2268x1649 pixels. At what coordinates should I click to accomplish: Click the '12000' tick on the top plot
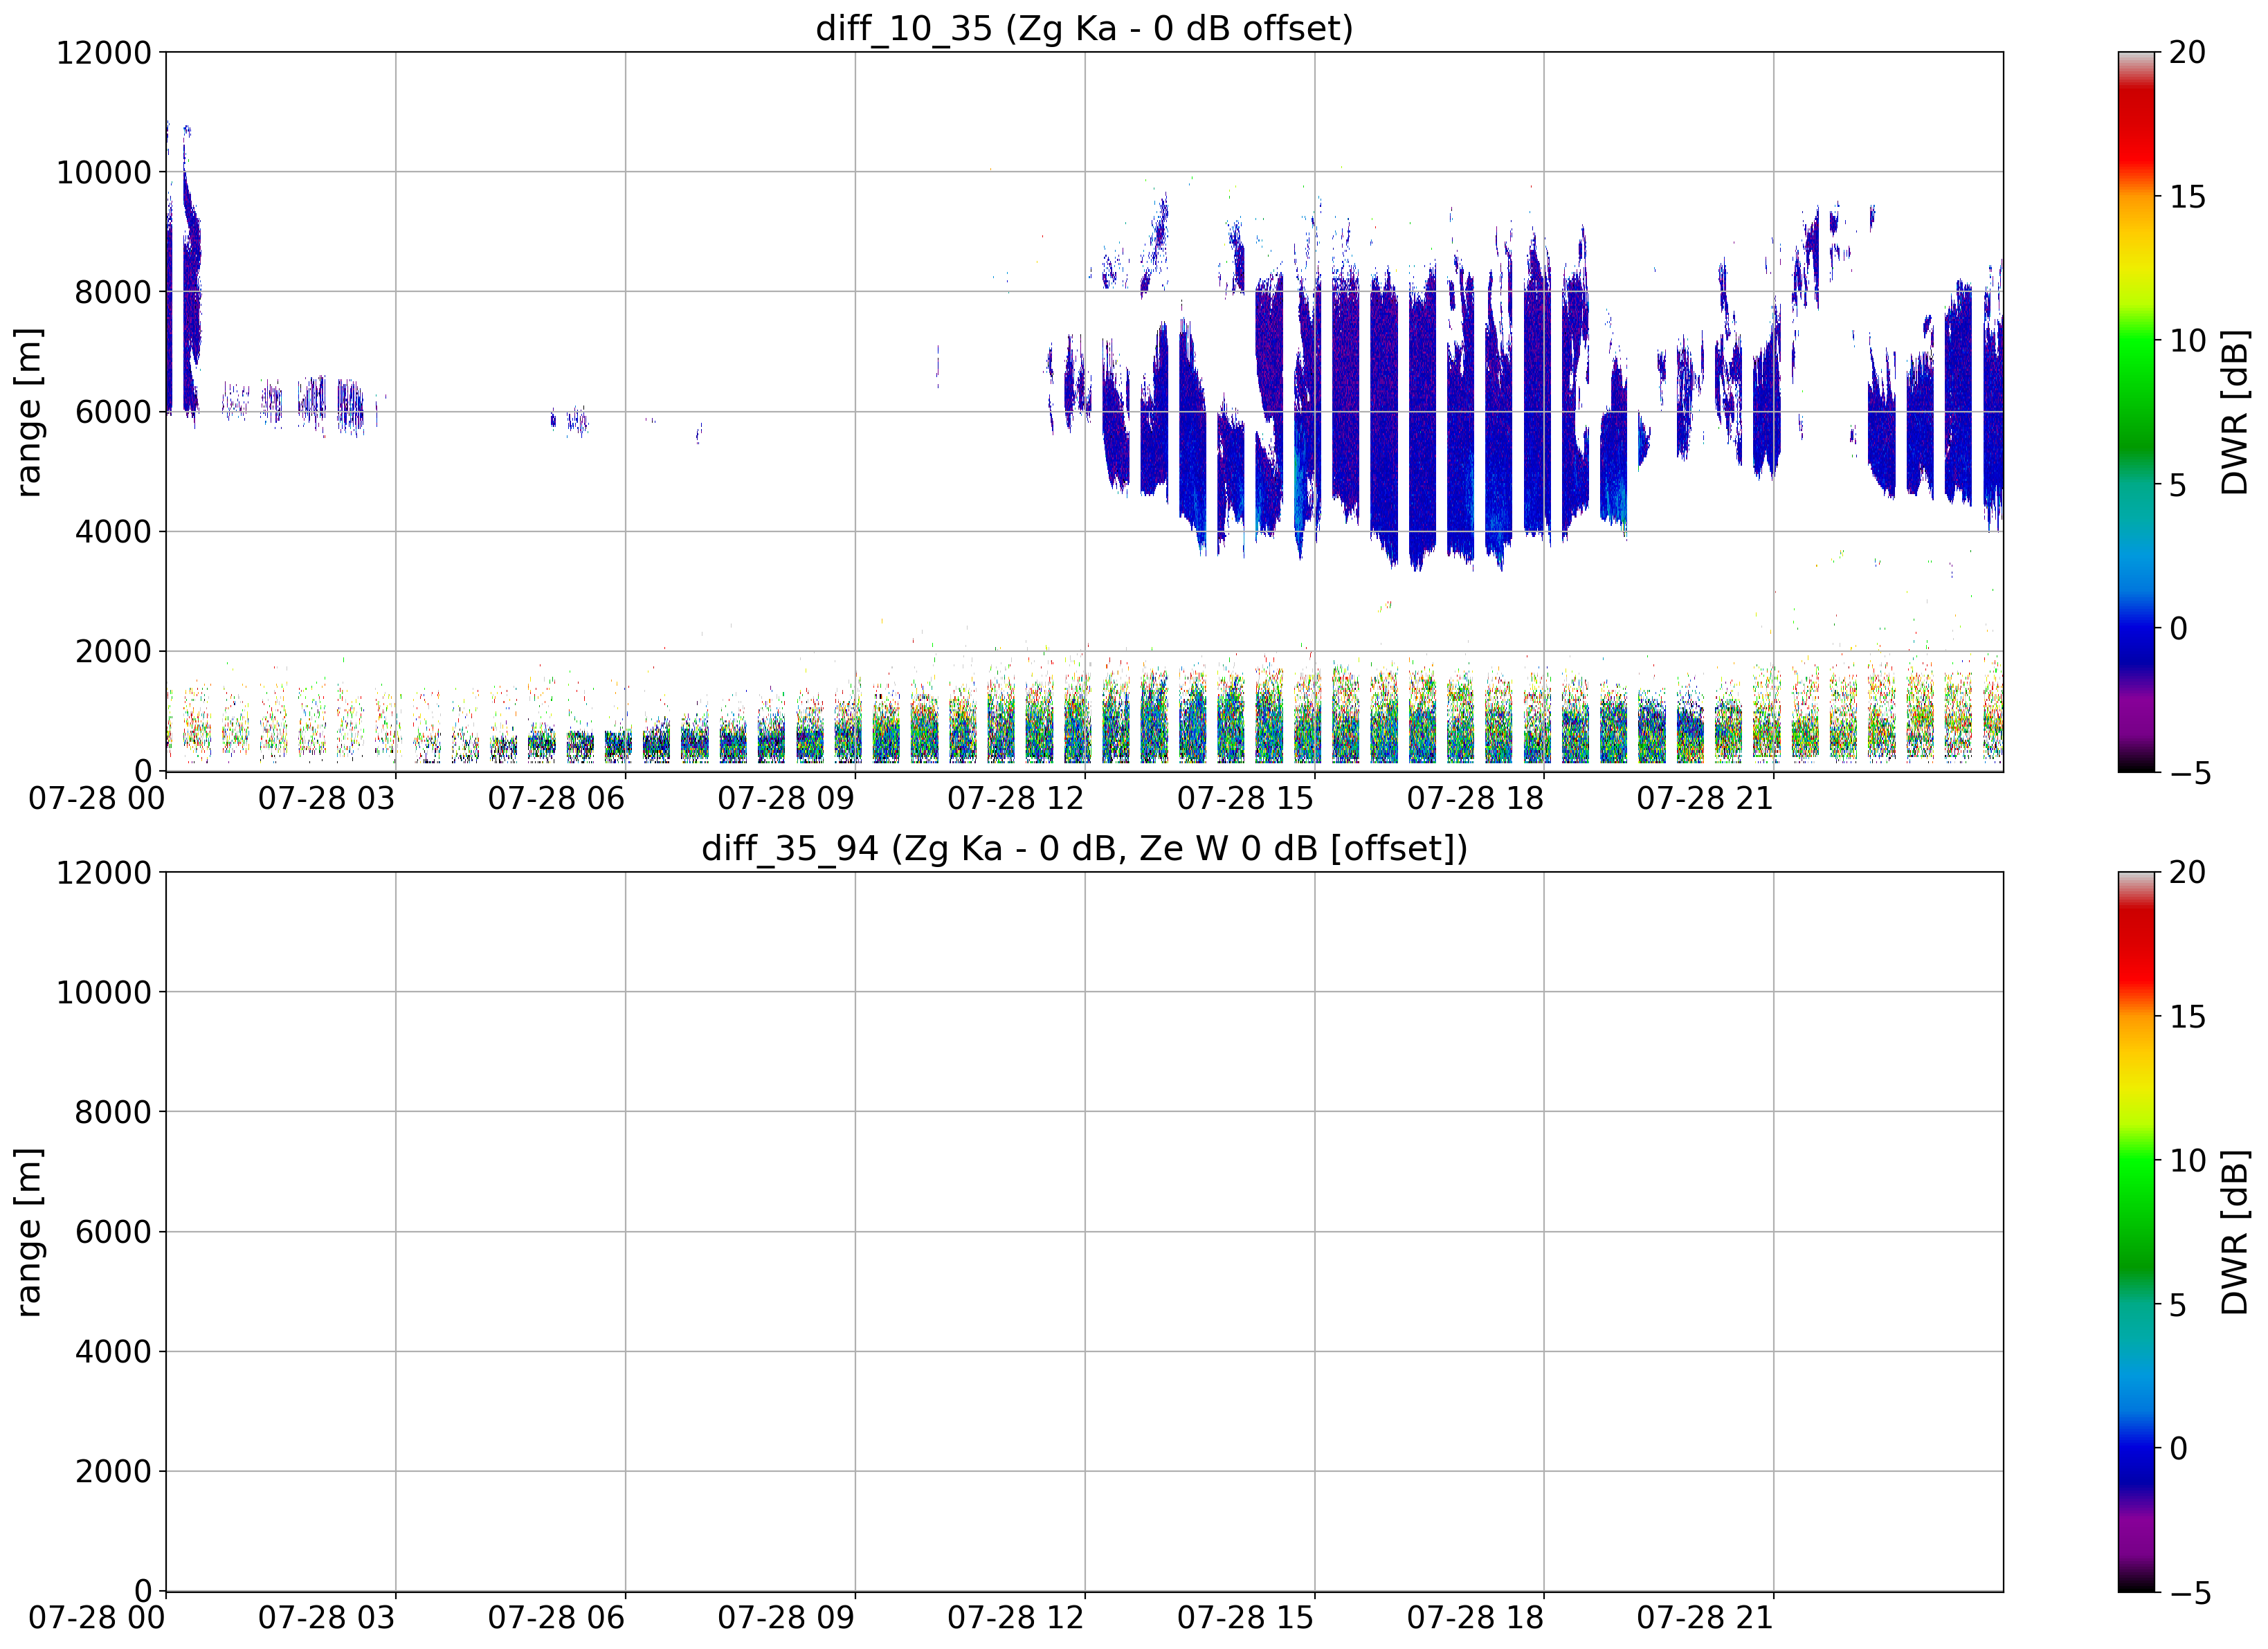coord(104,52)
